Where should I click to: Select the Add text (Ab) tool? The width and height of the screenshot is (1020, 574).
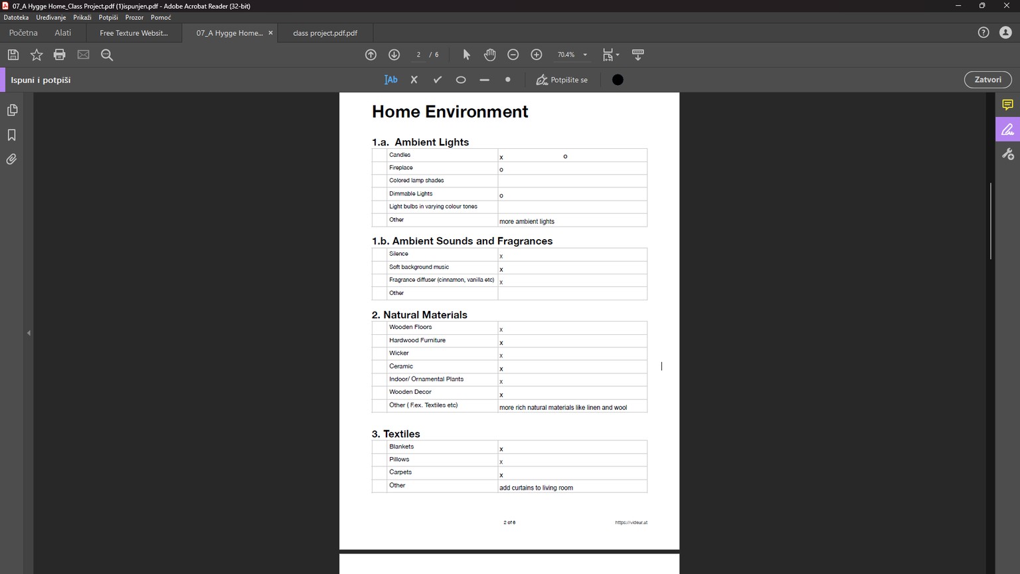point(391,80)
